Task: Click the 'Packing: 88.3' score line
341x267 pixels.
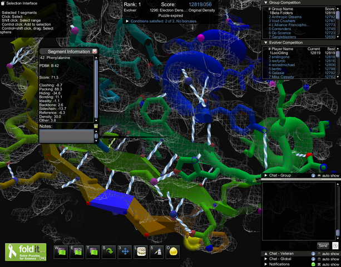Action: pos(51,89)
